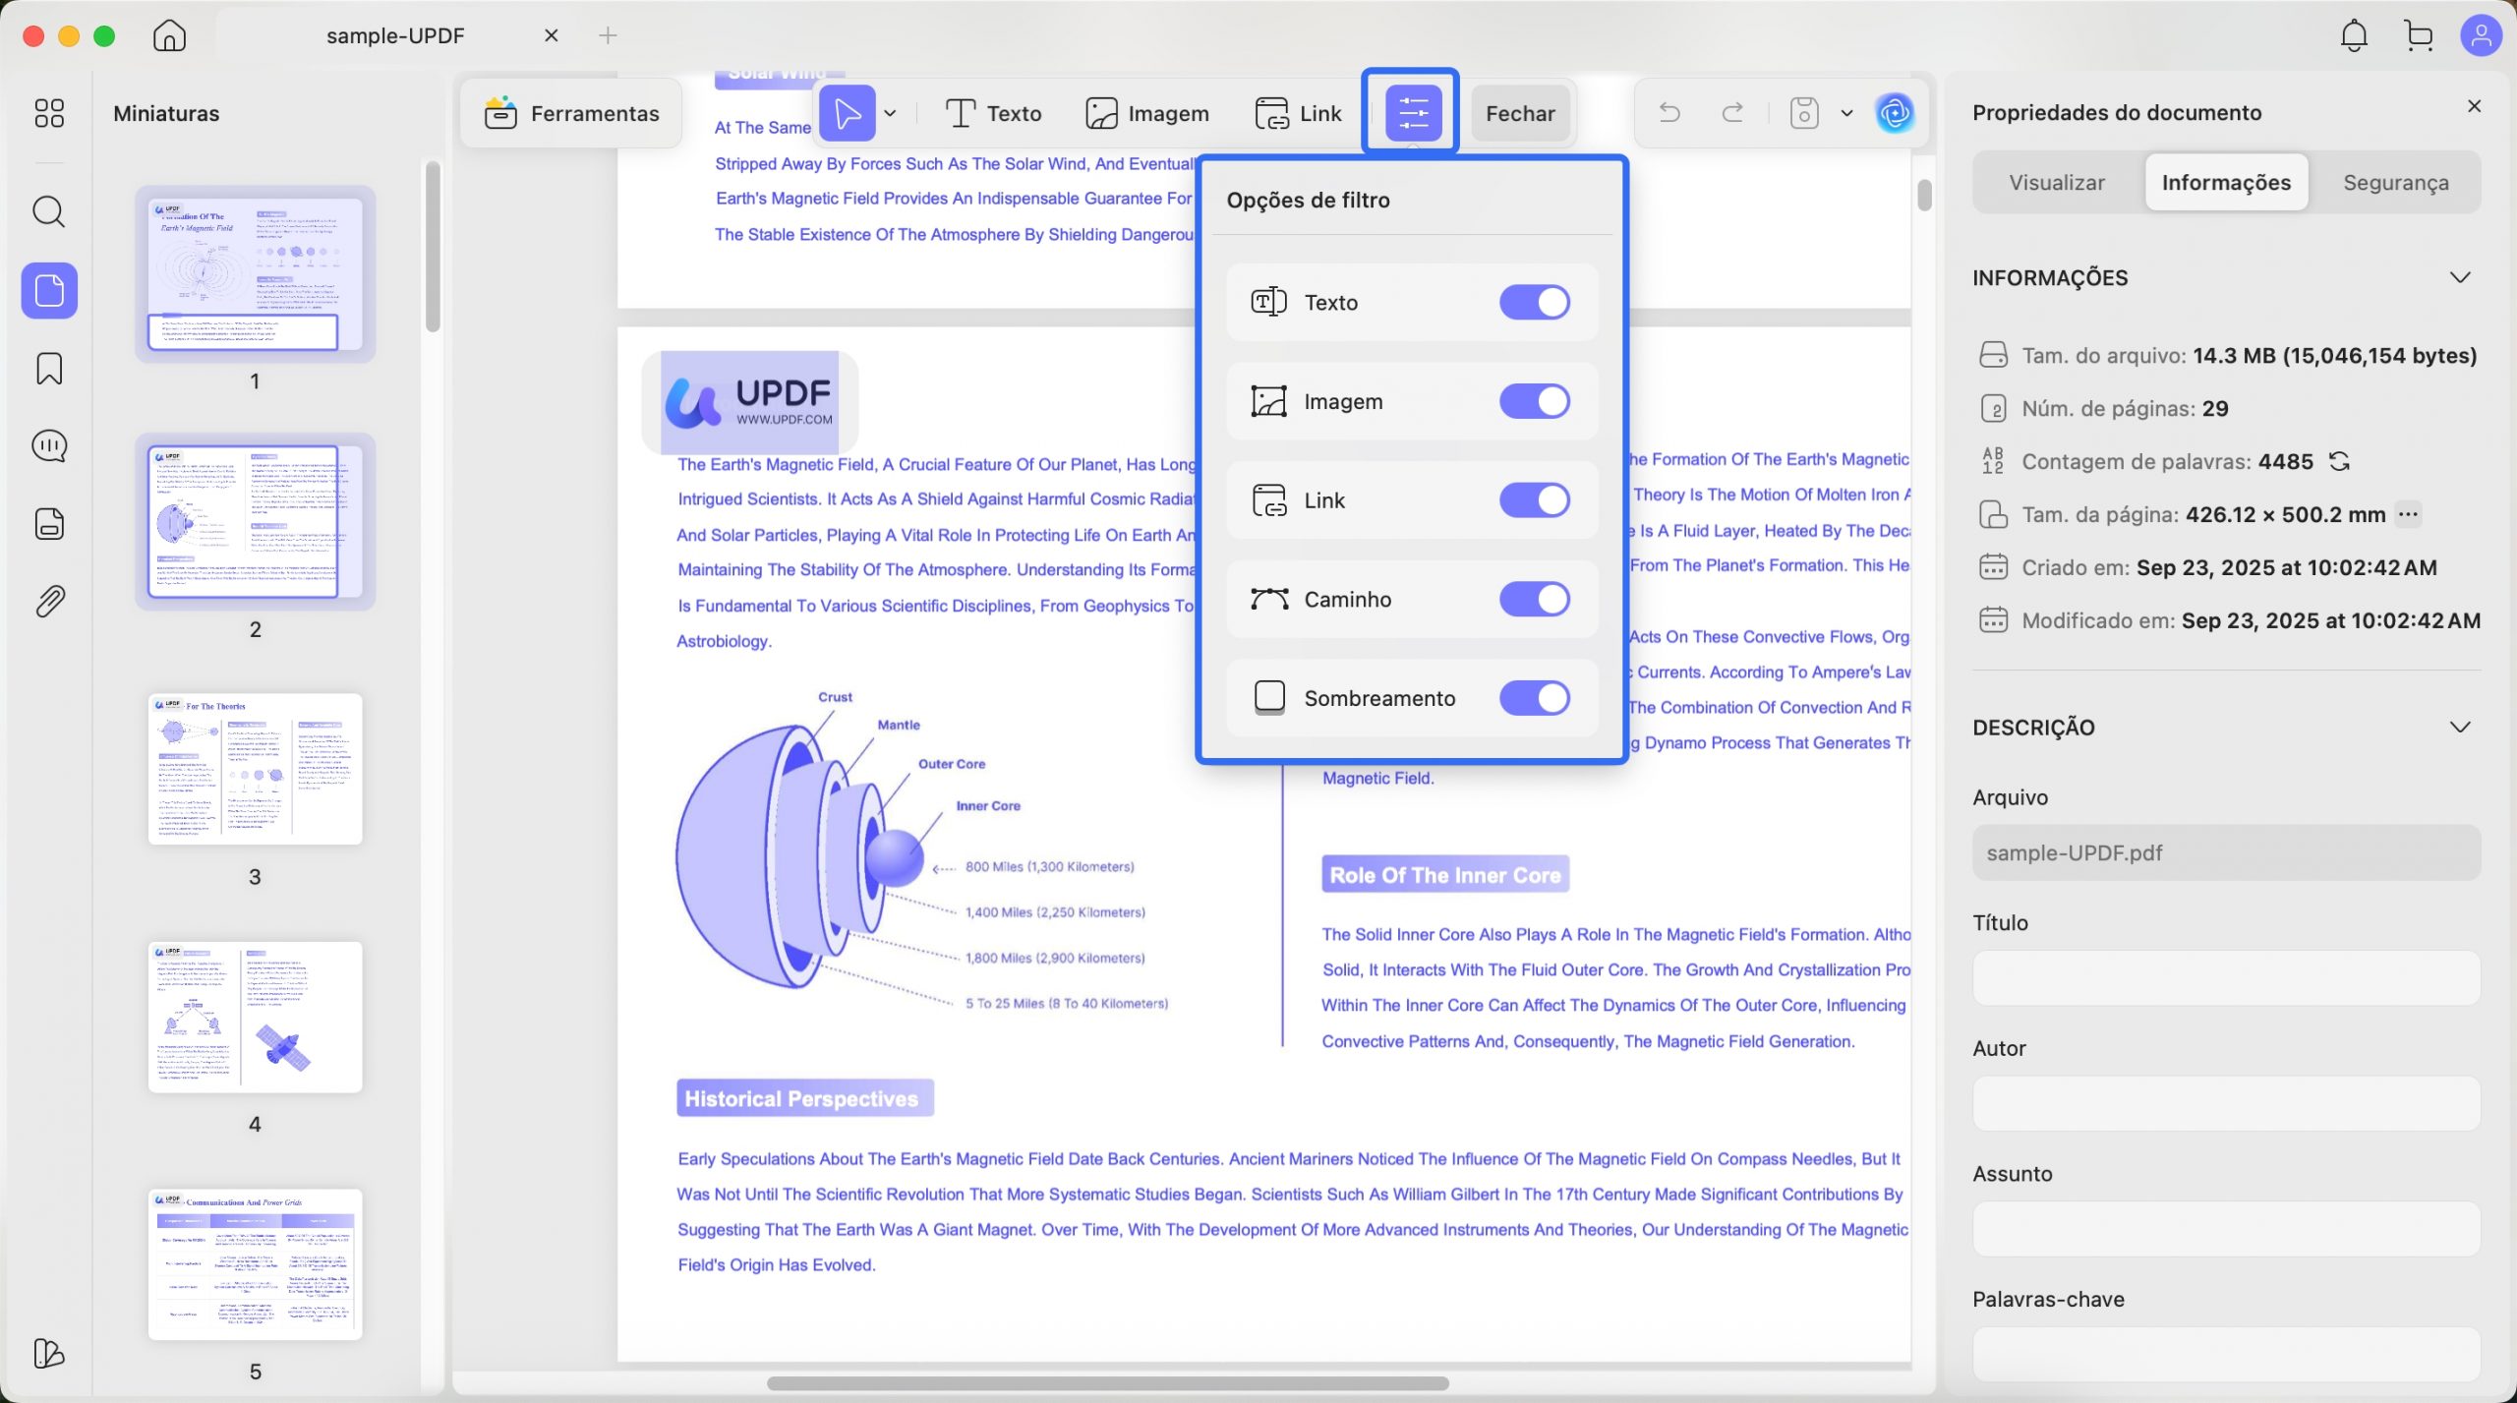Collapse the DESCRIÇÃO section chevron

[2459, 728]
